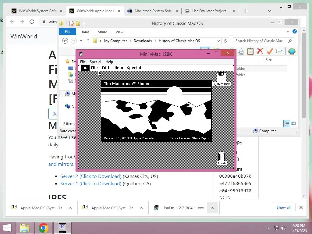Image resolution: width=312 pixels, height=234 pixels.
Task: Open the Explorer address bar history dropdown
Action: point(218,41)
